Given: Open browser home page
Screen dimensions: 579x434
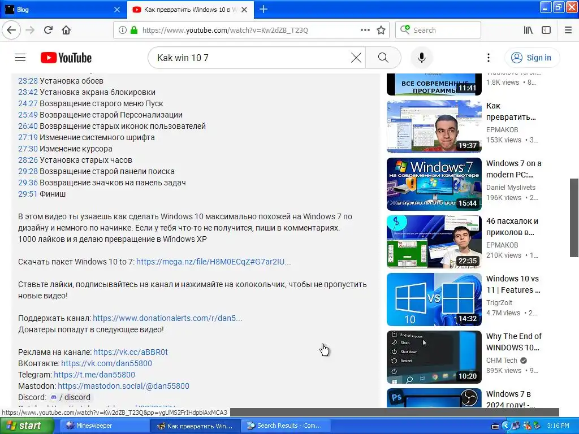Looking at the screenshot, I should point(66,30).
